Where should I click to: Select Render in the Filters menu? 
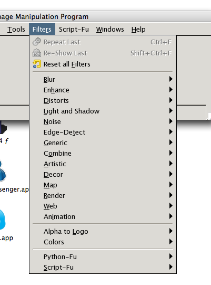103,195
